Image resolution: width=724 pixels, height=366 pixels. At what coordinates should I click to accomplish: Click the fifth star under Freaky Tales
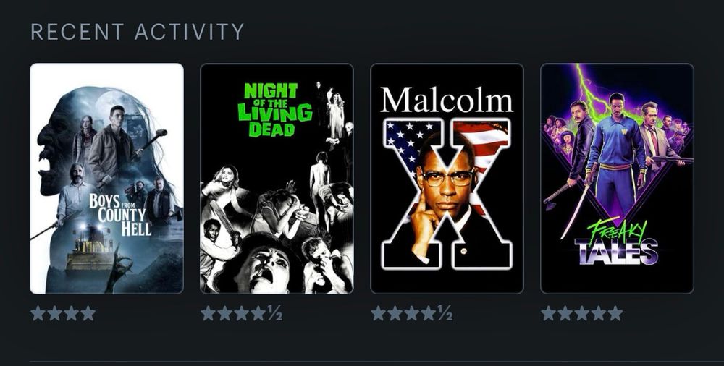tap(615, 314)
